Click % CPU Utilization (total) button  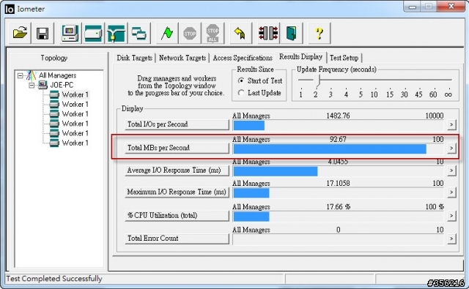177,215
